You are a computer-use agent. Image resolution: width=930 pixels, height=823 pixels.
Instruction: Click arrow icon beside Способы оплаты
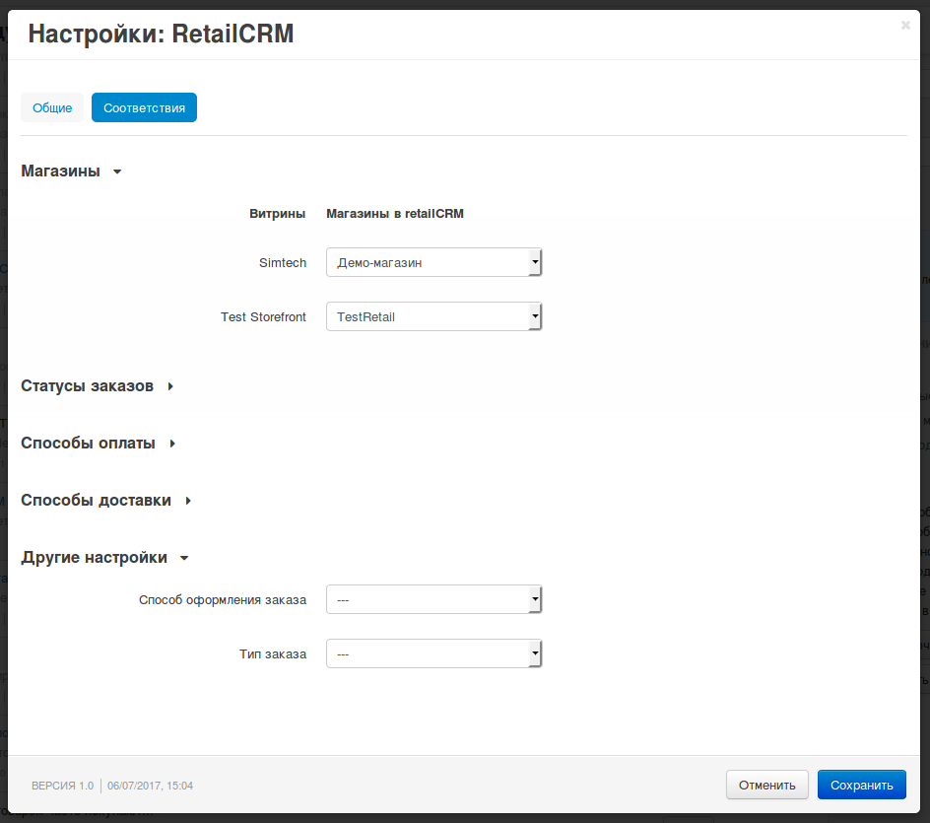pyautogui.click(x=172, y=444)
